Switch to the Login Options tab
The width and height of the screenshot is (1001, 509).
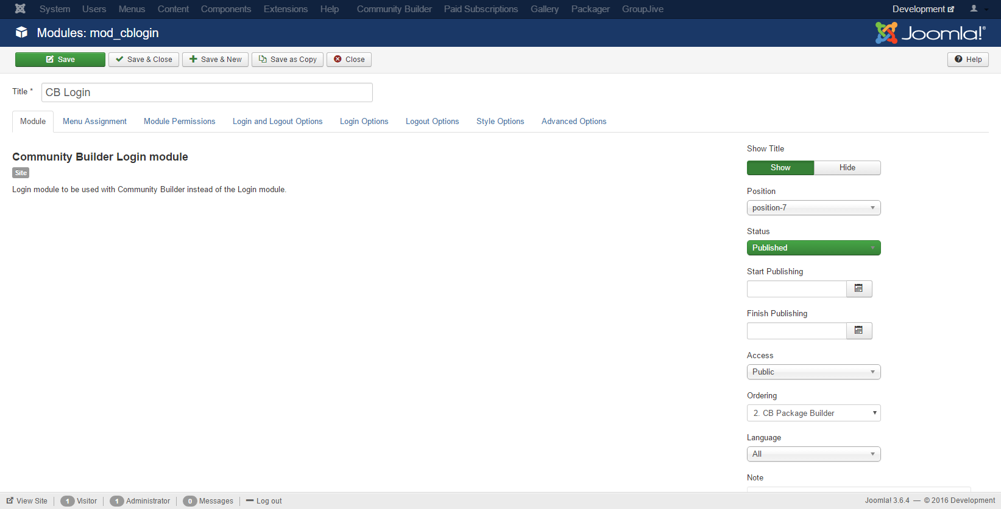click(x=364, y=122)
